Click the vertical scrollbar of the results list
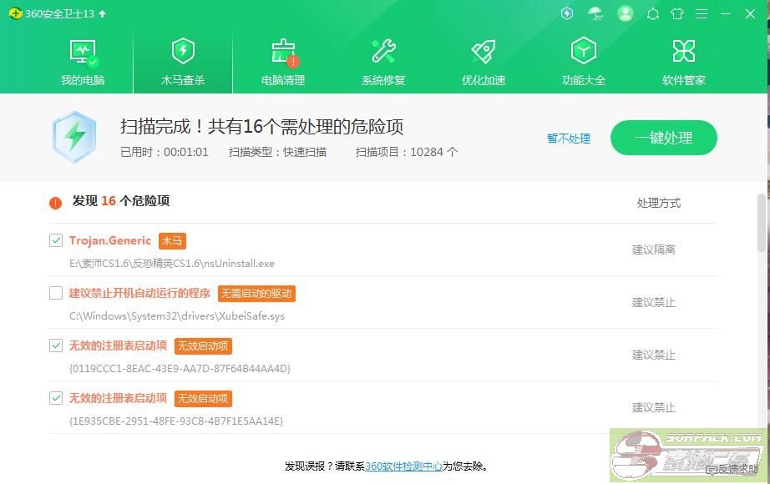Screen dimensions: 770x484 [762, 222]
